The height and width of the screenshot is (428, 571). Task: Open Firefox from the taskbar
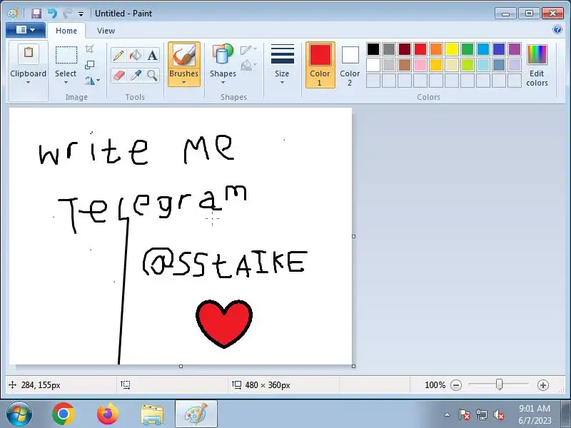(x=108, y=414)
